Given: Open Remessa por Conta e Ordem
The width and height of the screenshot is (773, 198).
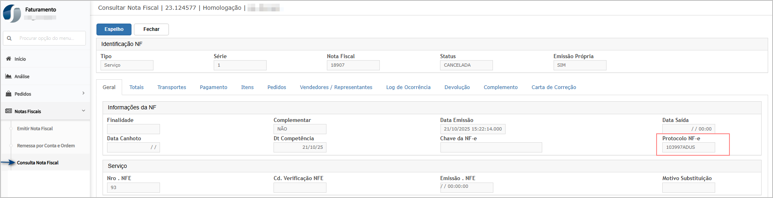Looking at the screenshot, I should (46, 146).
